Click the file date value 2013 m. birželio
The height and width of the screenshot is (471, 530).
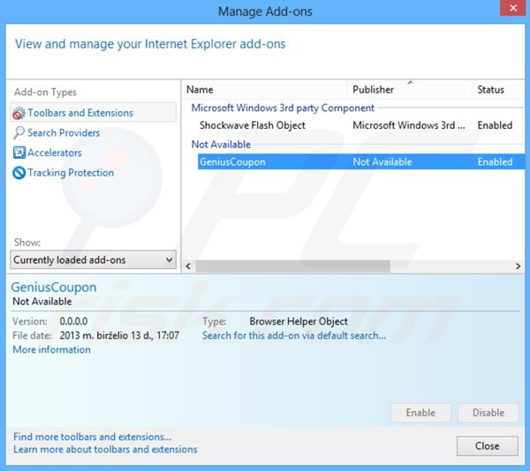pos(119,335)
